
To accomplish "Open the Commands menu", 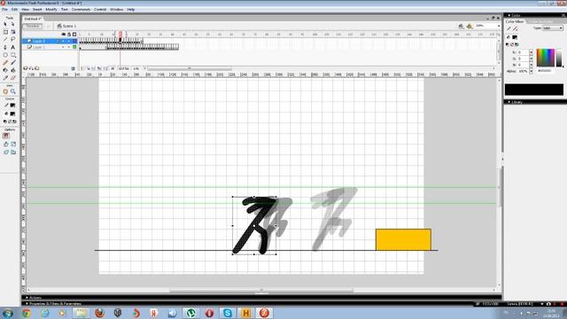I will pyautogui.click(x=81, y=10).
